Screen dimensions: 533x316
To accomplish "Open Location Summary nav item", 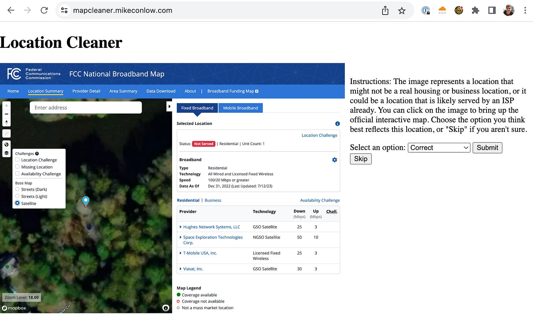I will click(x=46, y=91).
